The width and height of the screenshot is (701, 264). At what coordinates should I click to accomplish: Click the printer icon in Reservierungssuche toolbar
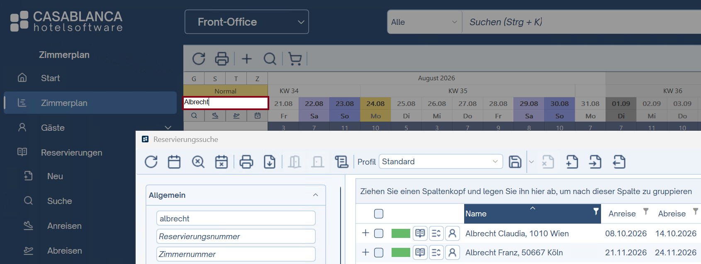coord(246,162)
